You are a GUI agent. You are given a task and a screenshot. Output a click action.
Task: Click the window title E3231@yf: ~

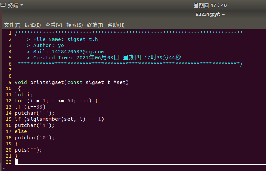[210, 14]
